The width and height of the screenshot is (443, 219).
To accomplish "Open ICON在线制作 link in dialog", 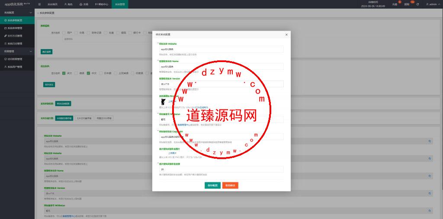I will 201,107.
